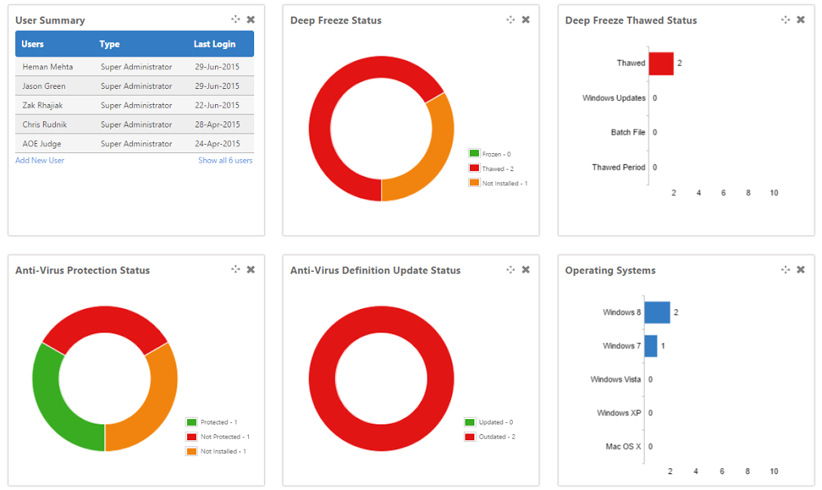Click the Last Login column header
This screenshot has height=490, width=822.
214,44
